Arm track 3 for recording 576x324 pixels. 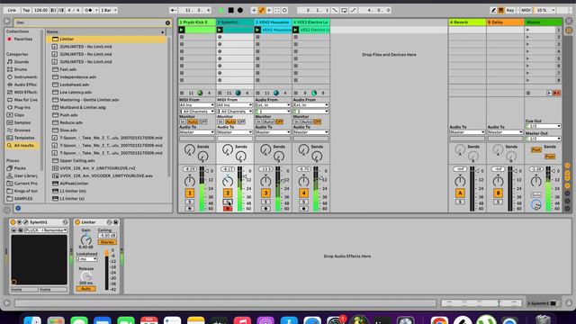click(x=265, y=209)
